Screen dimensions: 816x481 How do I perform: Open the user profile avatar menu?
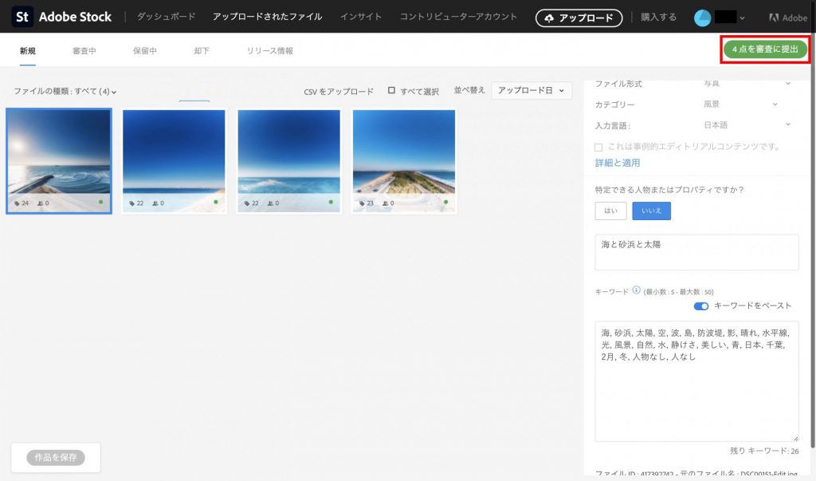pyautogui.click(x=702, y=18)
